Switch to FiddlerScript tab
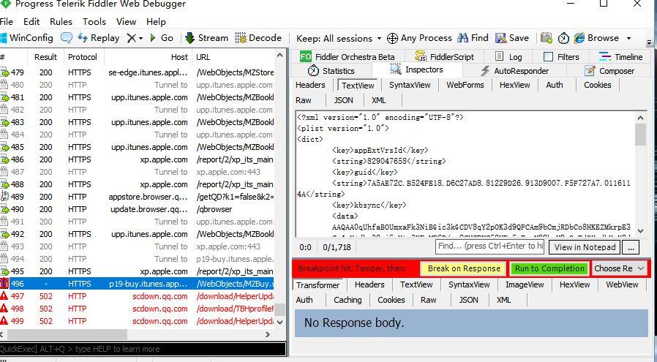Image resolution: width=657 pixels, height=362 pixels. [x=444, y=57]
